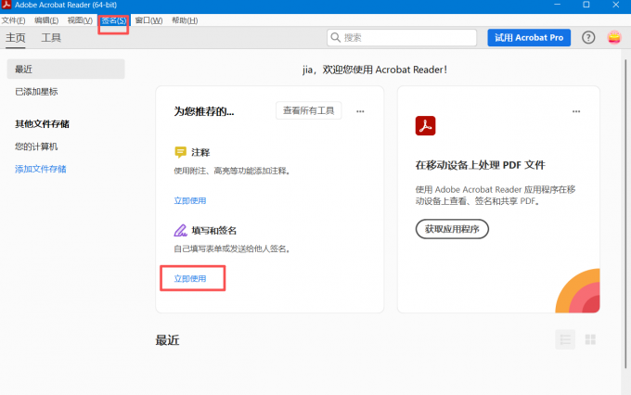This screenshot has height=395, width=631.
Task: Minimize the Acrobat Reader window
Action: (558, 5)
